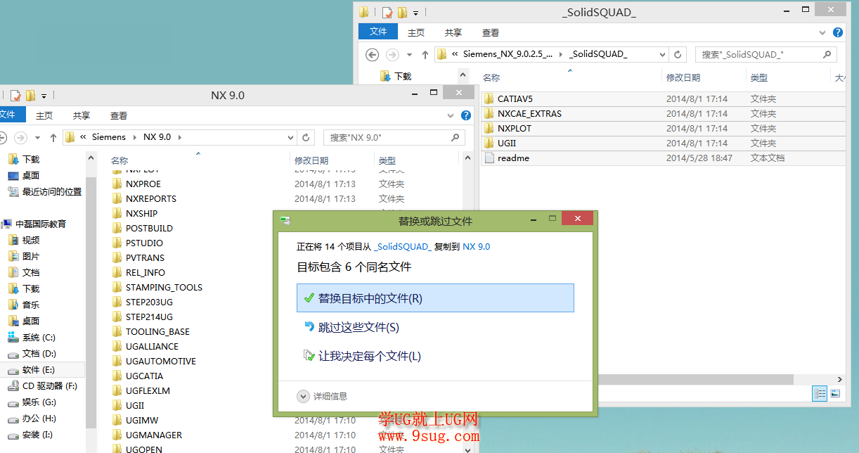Open NX 9.0 destination link in dialog
This screenshot has width=859, height=453.
(476, 247)
